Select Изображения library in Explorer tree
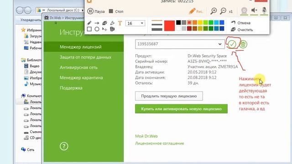This screenshot has height=164, width=292. coord(33,78)
